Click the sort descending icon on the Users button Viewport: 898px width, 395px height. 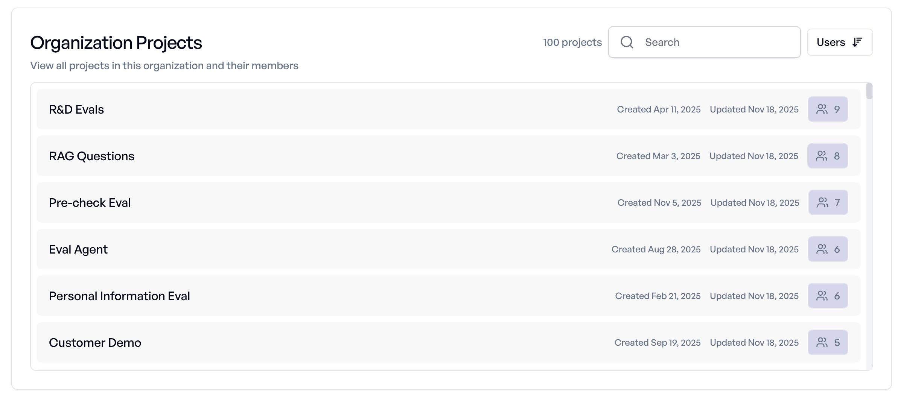coord(857,42)
